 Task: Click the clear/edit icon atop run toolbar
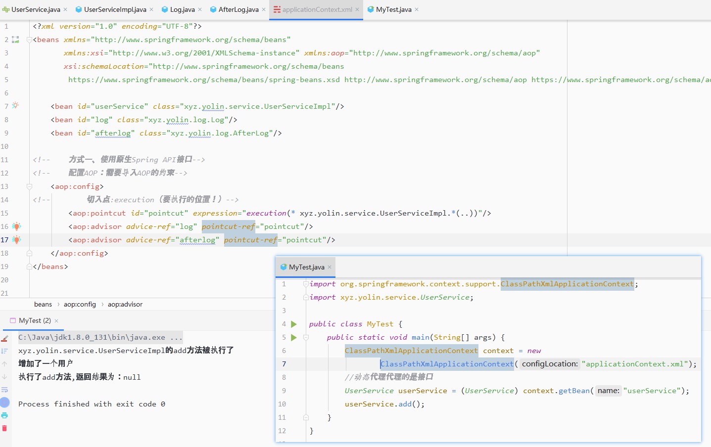click(x=4, y=339)
